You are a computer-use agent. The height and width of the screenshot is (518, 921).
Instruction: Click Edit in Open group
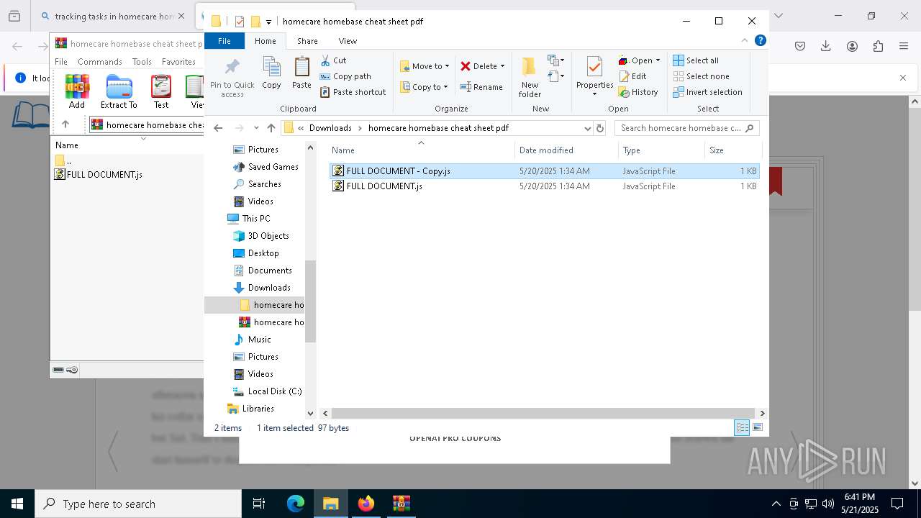click(632, 76)
